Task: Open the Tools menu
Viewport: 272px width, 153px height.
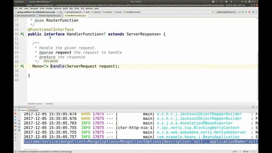Action: click(x=76, y=8)
